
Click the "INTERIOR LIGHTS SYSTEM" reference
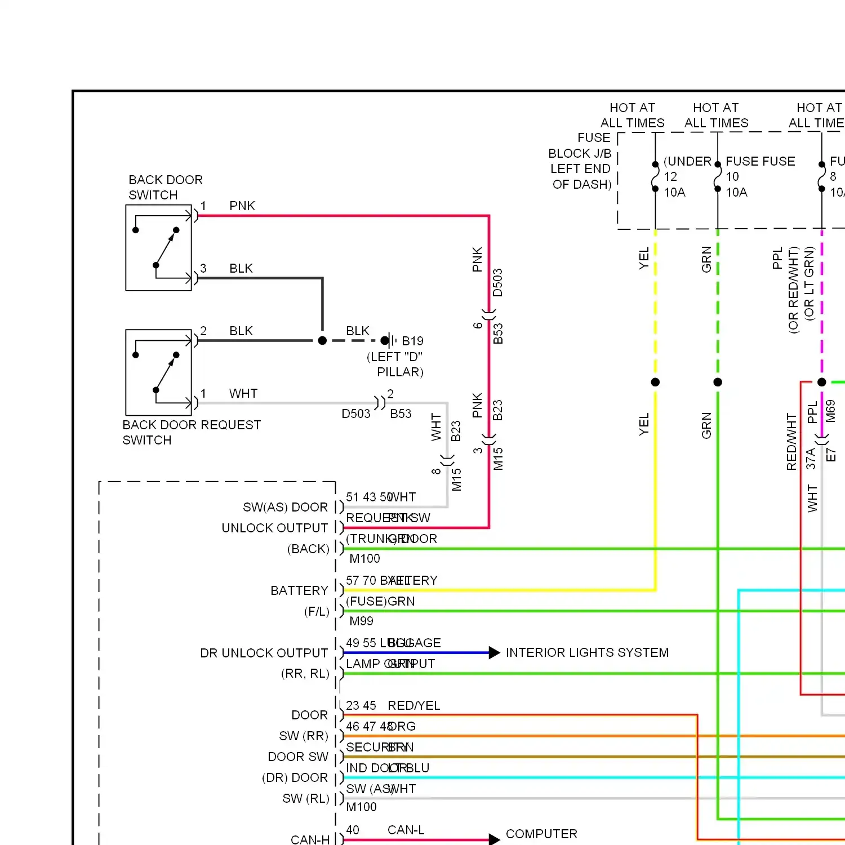pyautogui.click(x=587, y=652)
